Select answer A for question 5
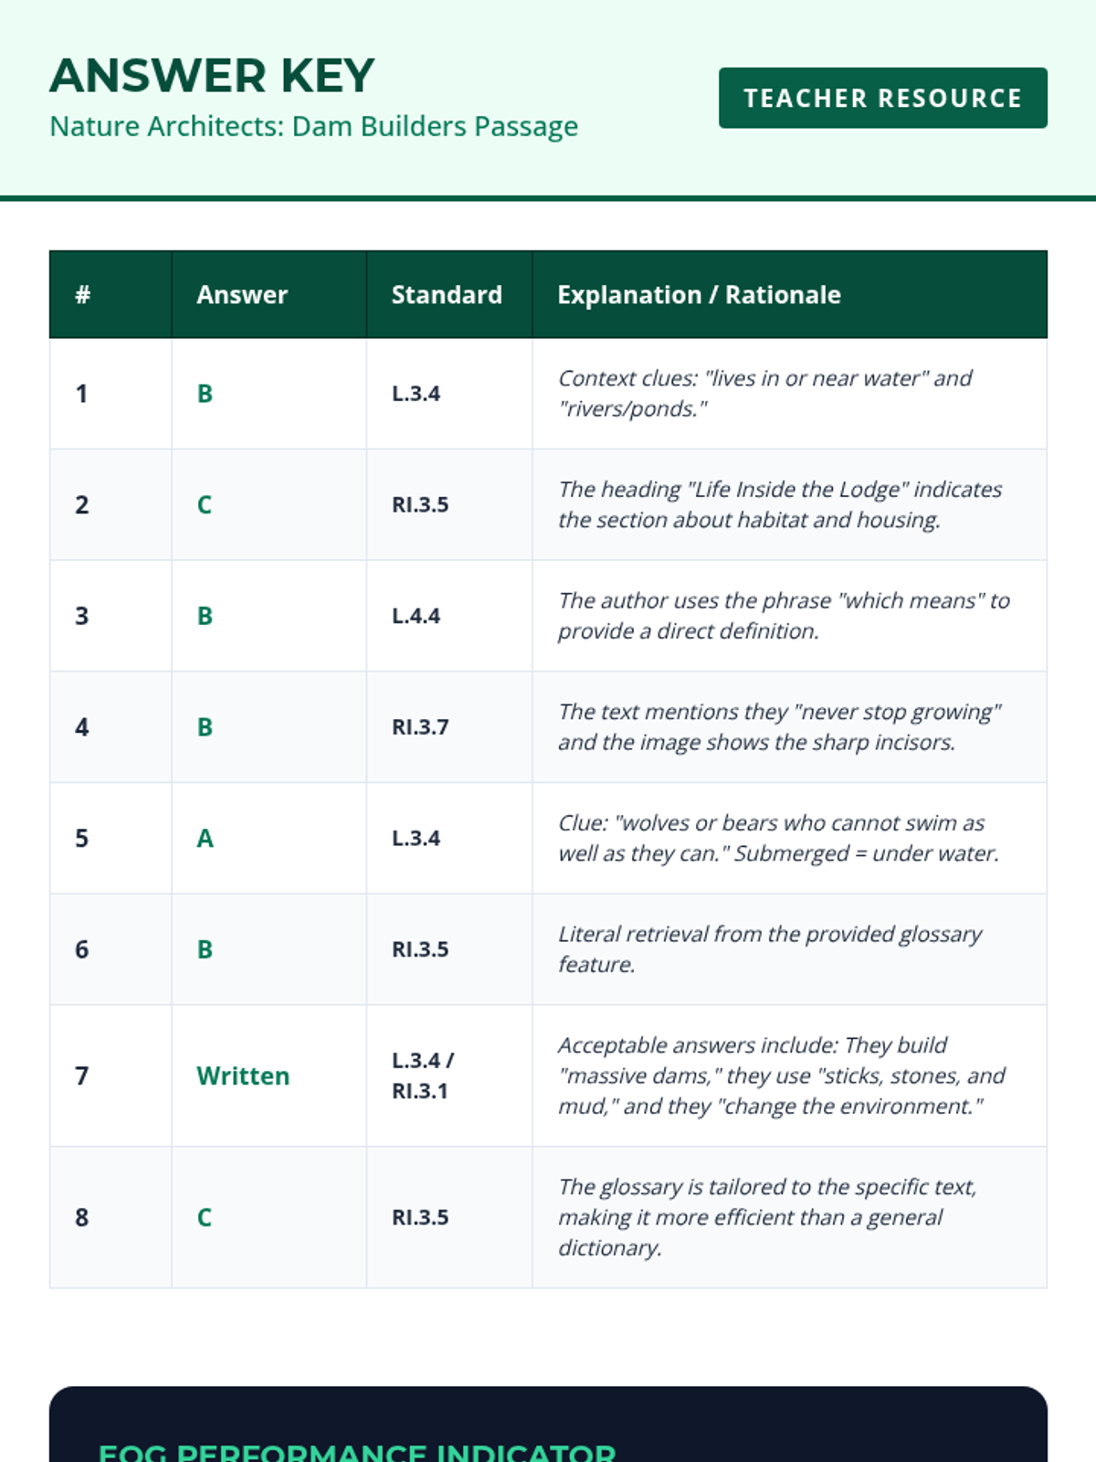 205,838
